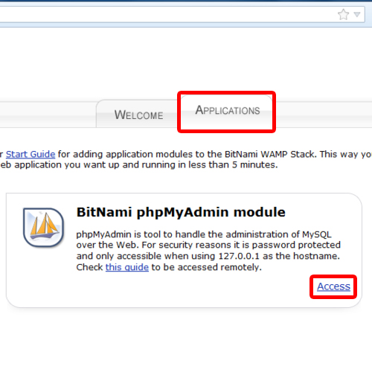This screenshot has width=372, height=372.
Task: Select the 'BitNami phpMyAdmin module' heading
Action: (181, 212)
